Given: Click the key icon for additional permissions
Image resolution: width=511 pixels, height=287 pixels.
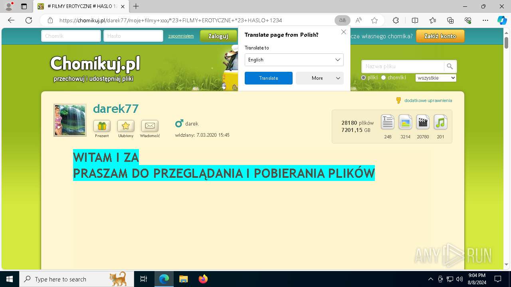Looking at the screenshot, I should pyautogui.click(x=398, y=100).
